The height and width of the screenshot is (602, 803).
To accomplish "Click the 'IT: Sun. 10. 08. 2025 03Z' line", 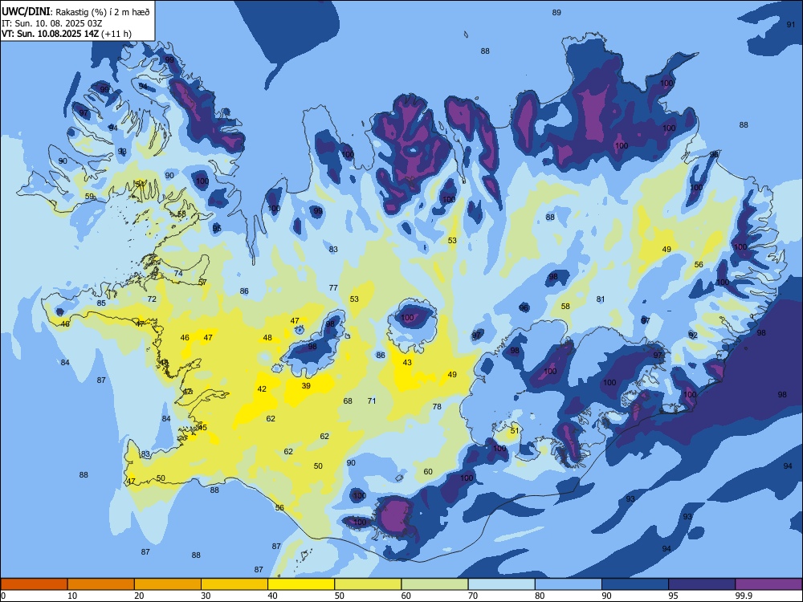I will point(51,23).
